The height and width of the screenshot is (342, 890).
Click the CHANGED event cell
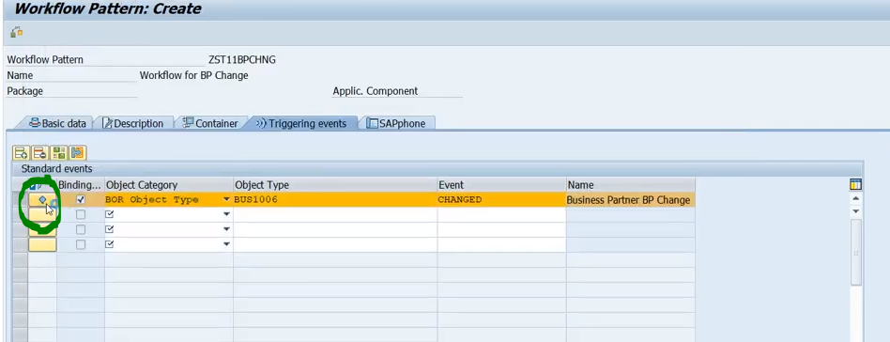[x=501, y=200]
